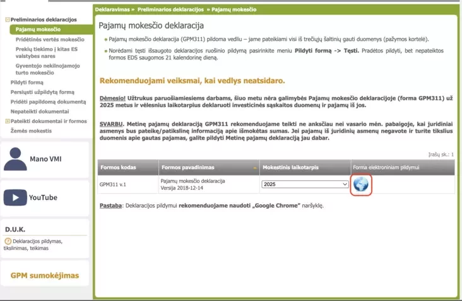Expand the Pateikti dokumentai ir formos node
462x301 pixels.
[7, 121]
